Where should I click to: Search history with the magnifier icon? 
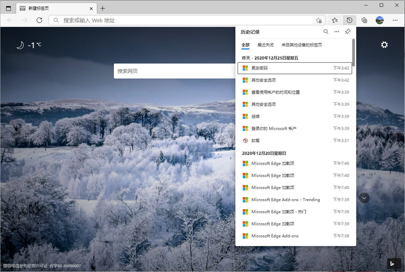click(x=326, y=32)
